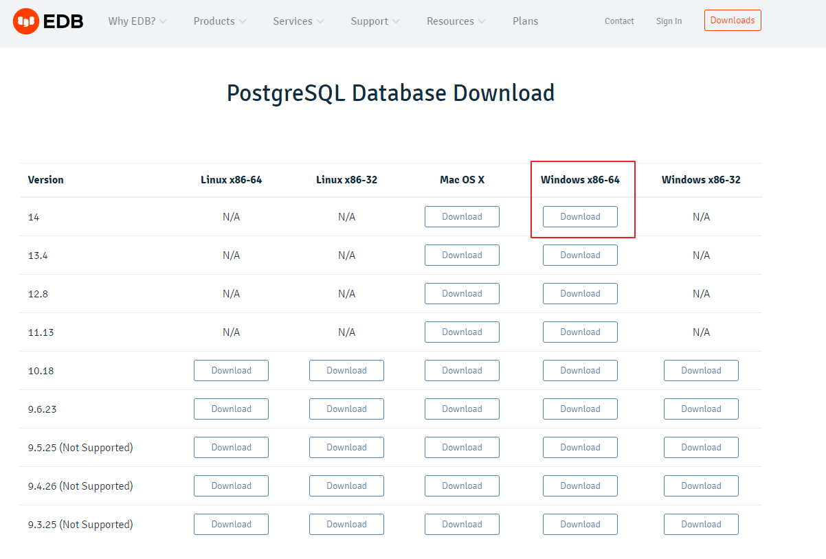Download version 9.4.26 for Windows x86-32
The image size is (826, 559).
click(701, 486)
